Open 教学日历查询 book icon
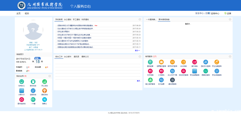241x115 pixels. tap(172, 62)
